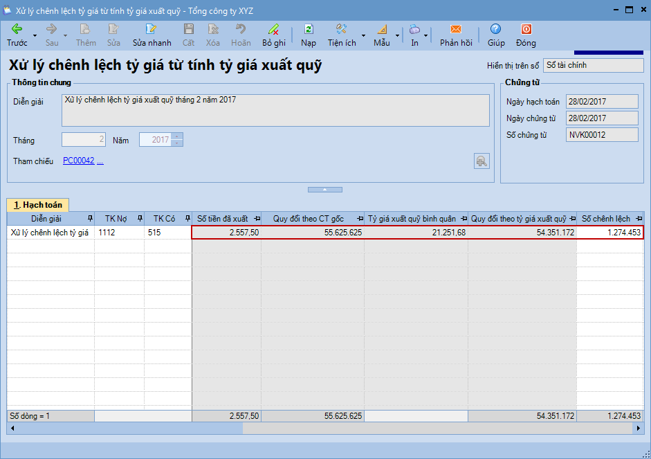651x459 pixels.
Task: Click the reference search icon button
Action: 482,161
